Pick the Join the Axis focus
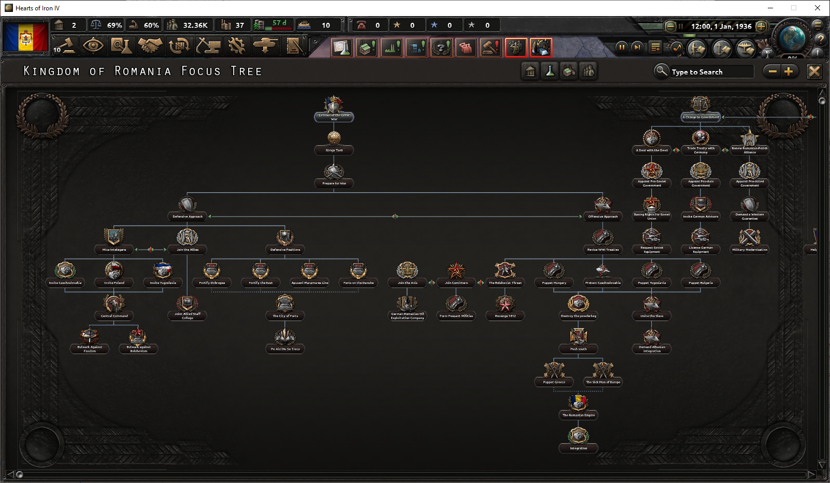 407,275
